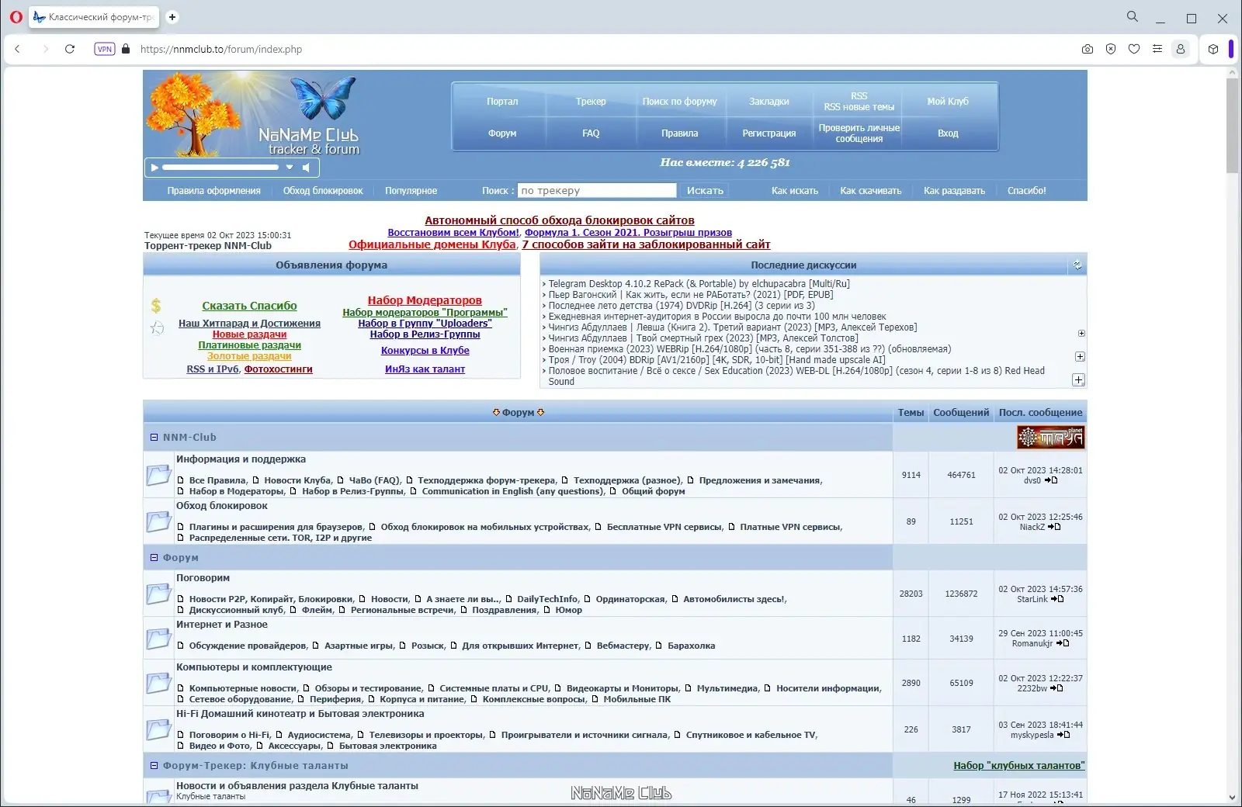Open the Набор Модераторов announcement
Screen dimensions: 1242x807
[x=425, y=300]
